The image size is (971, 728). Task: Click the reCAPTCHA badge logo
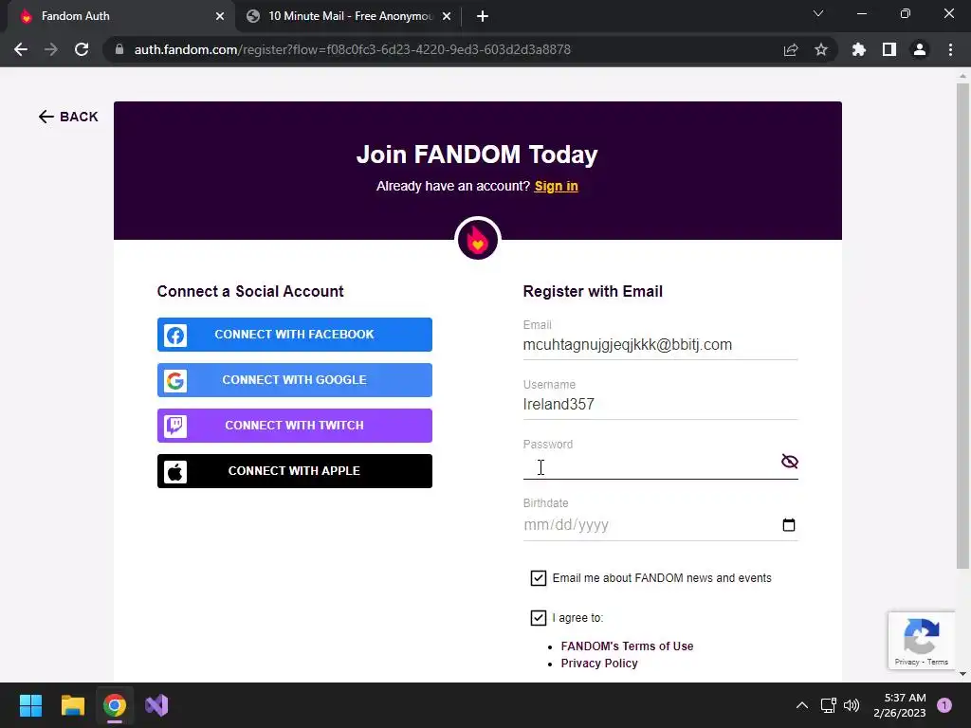tap(922, 636)
